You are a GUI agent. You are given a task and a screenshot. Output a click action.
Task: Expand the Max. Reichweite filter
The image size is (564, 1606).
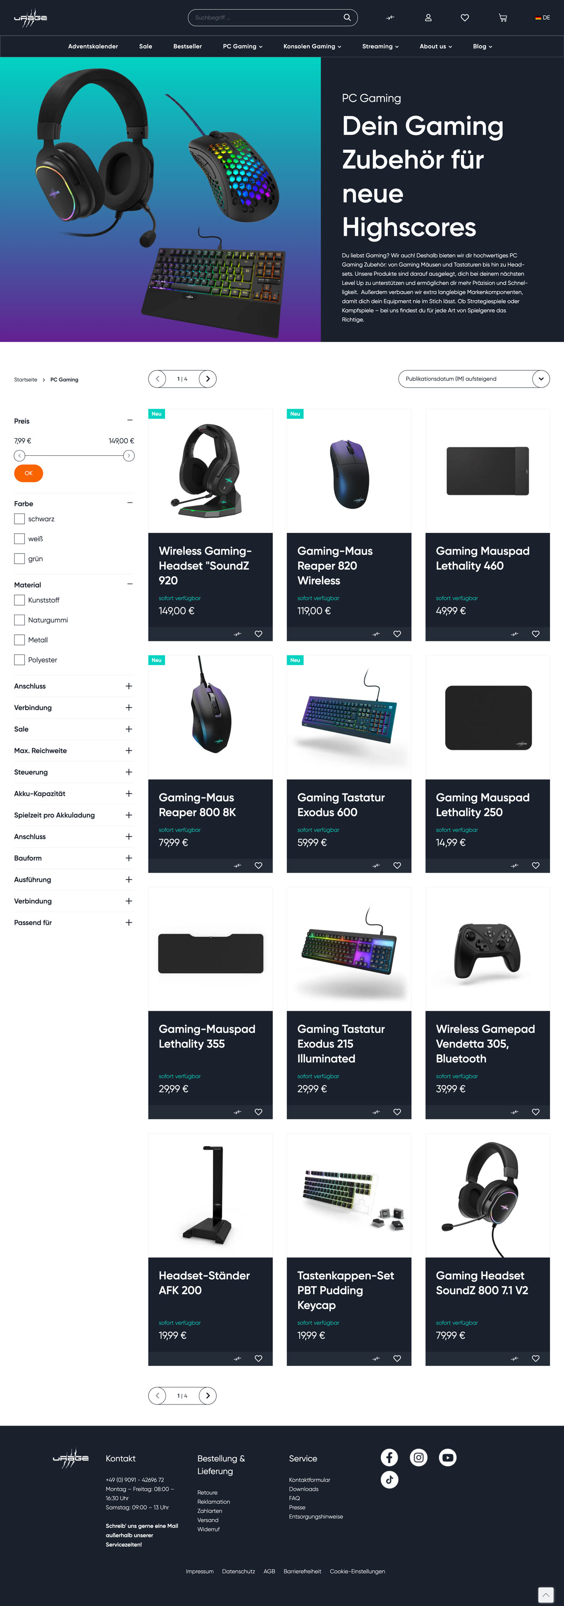(74, 751)
